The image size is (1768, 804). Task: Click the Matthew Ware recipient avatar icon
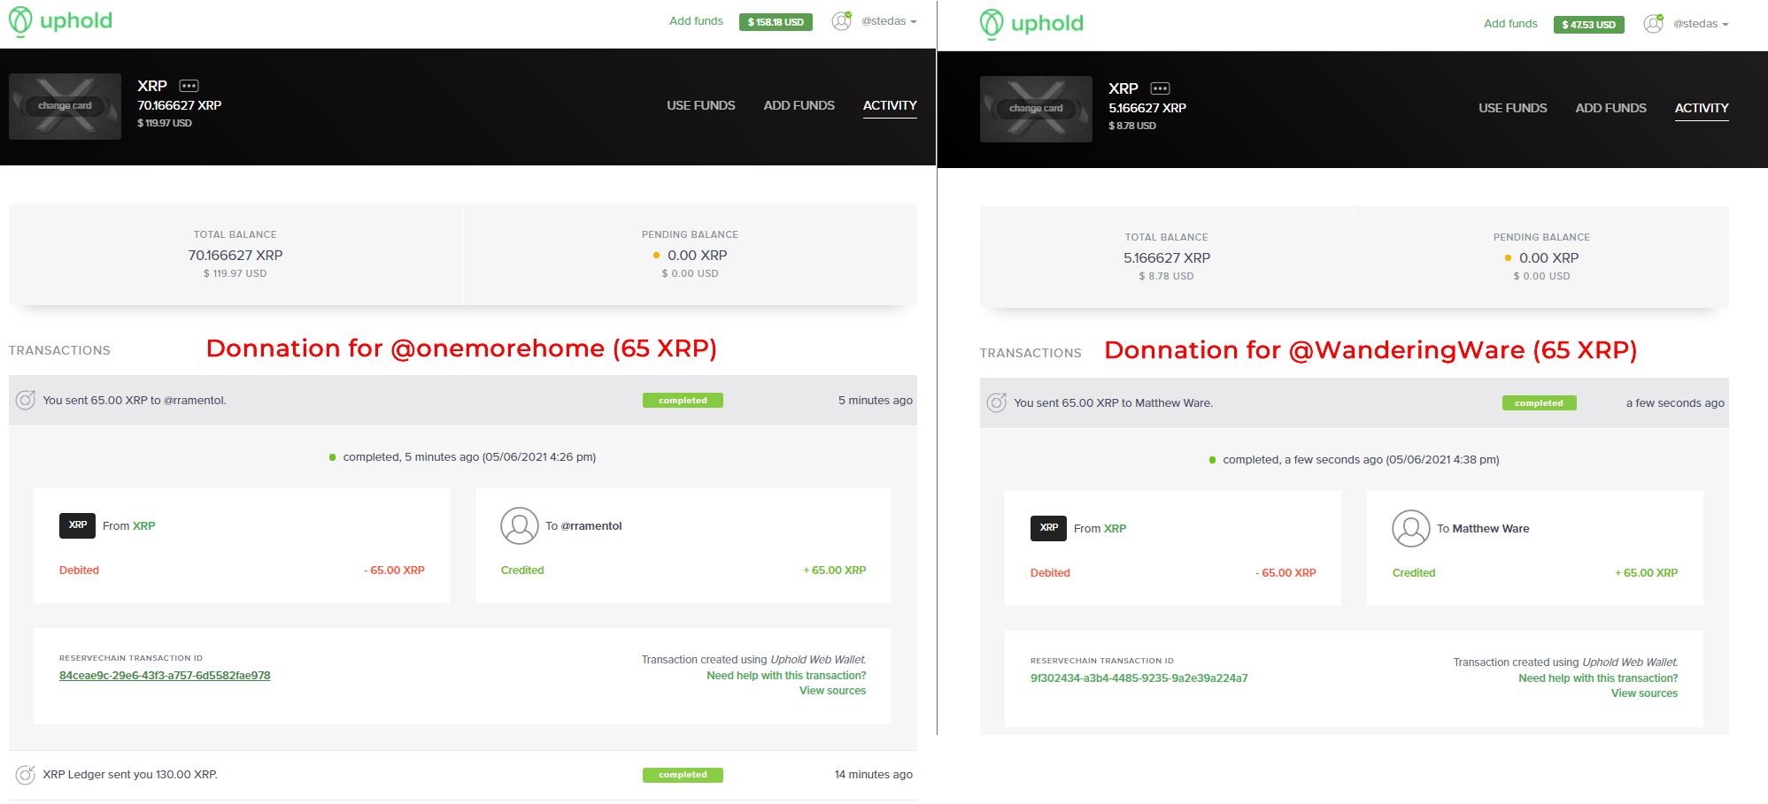(x=1410, y=528)
